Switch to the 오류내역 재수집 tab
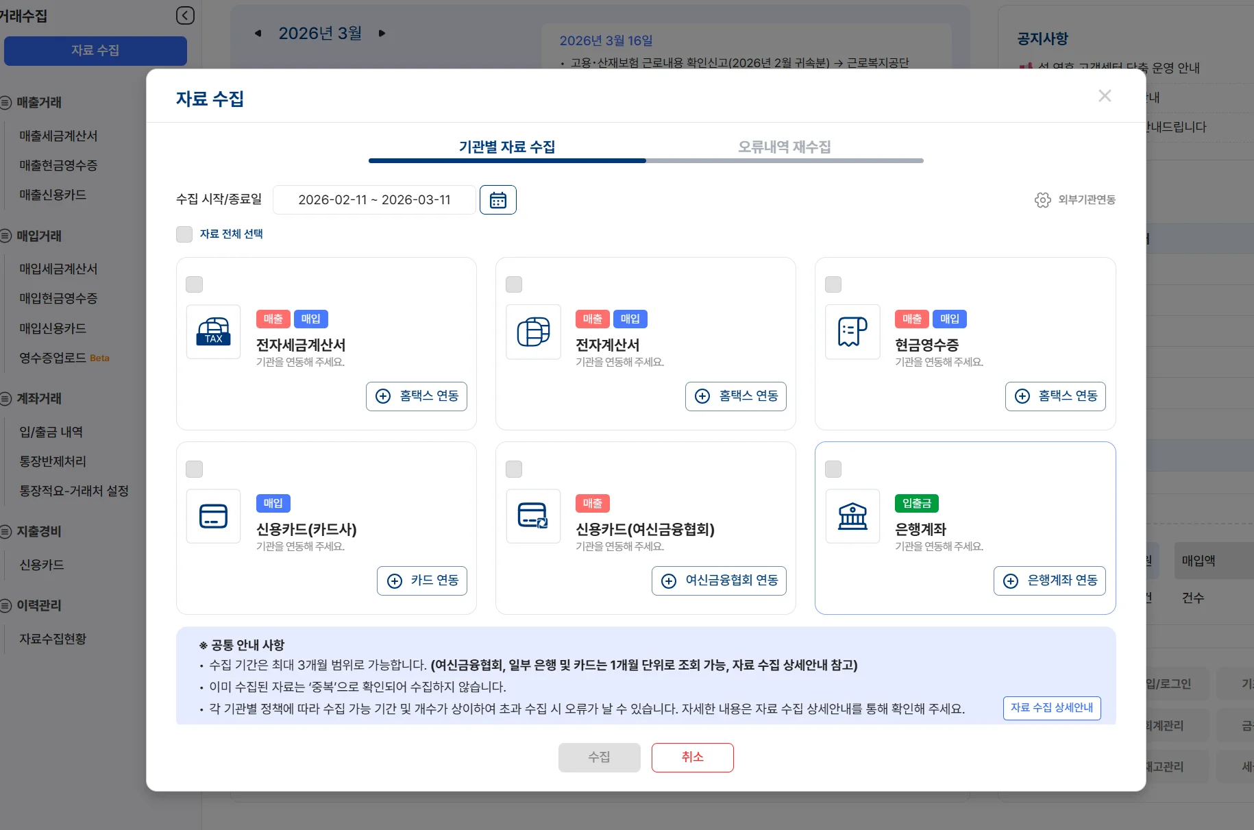The height and width of the screenshot is (830, 1254). [x=785, y=147]
